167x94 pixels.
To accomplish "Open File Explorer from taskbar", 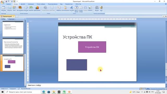I will pos(54,92).
